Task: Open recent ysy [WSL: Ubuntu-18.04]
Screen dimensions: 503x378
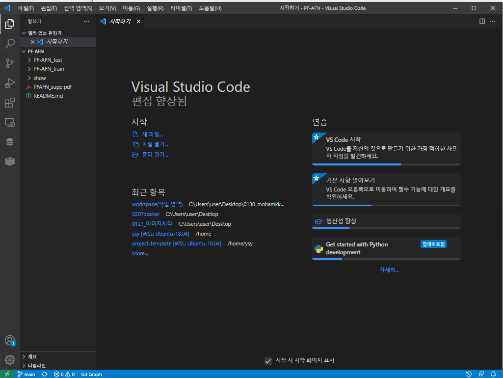Action: click(x=160, y=234)
